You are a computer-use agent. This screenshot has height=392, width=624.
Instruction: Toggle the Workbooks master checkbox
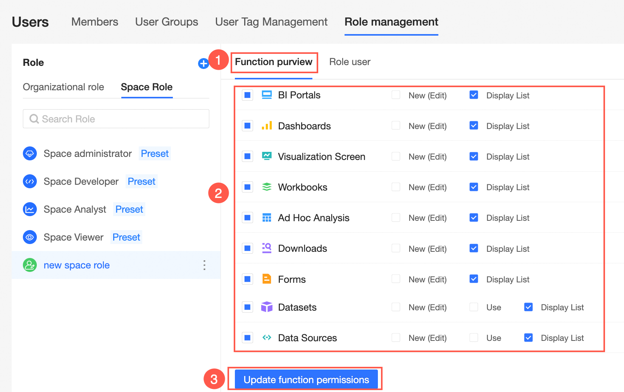click(x=247, y=187)
